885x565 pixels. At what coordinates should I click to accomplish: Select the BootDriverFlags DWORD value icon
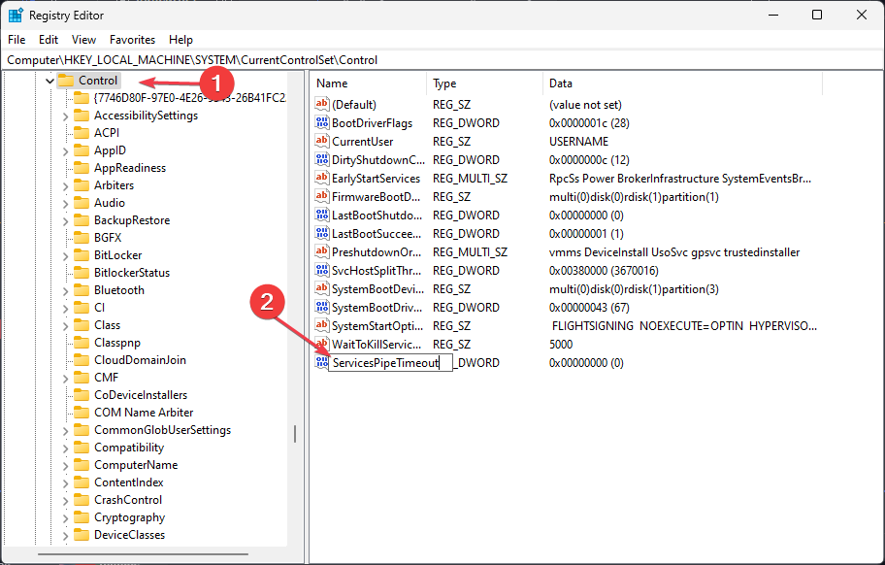pyautogui.click(x=322, y=123)
